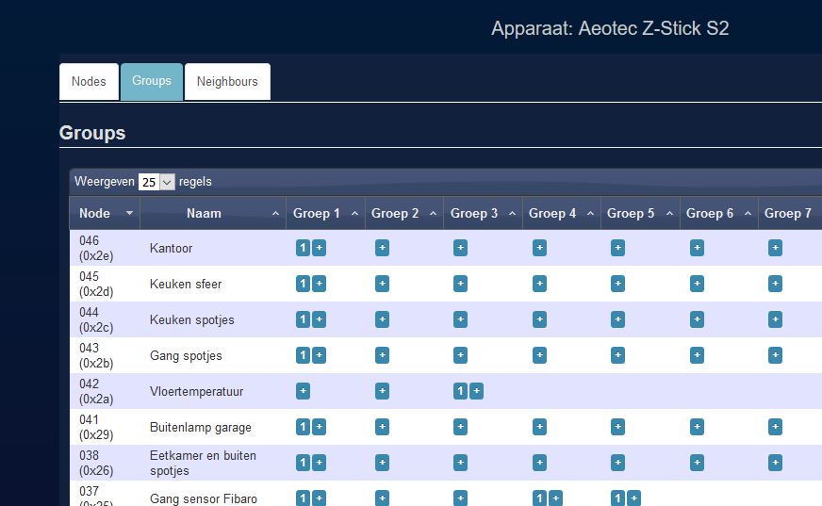This screenshot has height=506, width=822.
Task: Click plus next to Gang sensor Fibaro Groep 5
Action: pos(633,498)
